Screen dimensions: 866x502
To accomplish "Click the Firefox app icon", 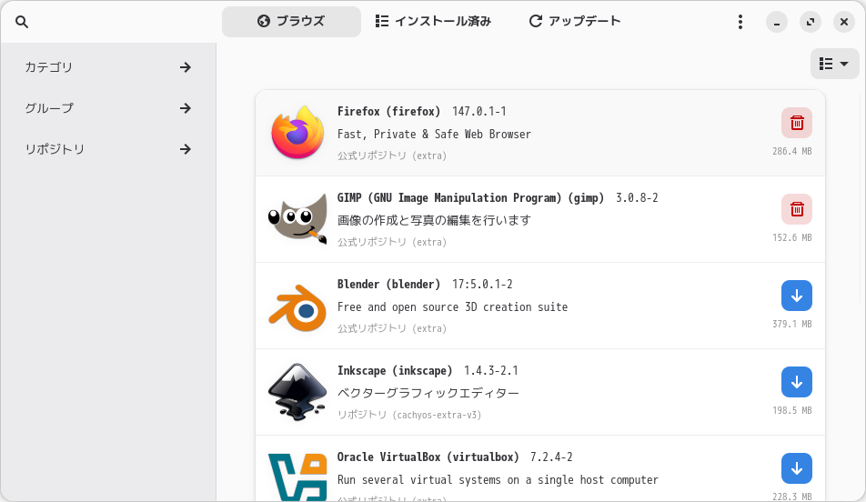I will click(x=297, y=133).
